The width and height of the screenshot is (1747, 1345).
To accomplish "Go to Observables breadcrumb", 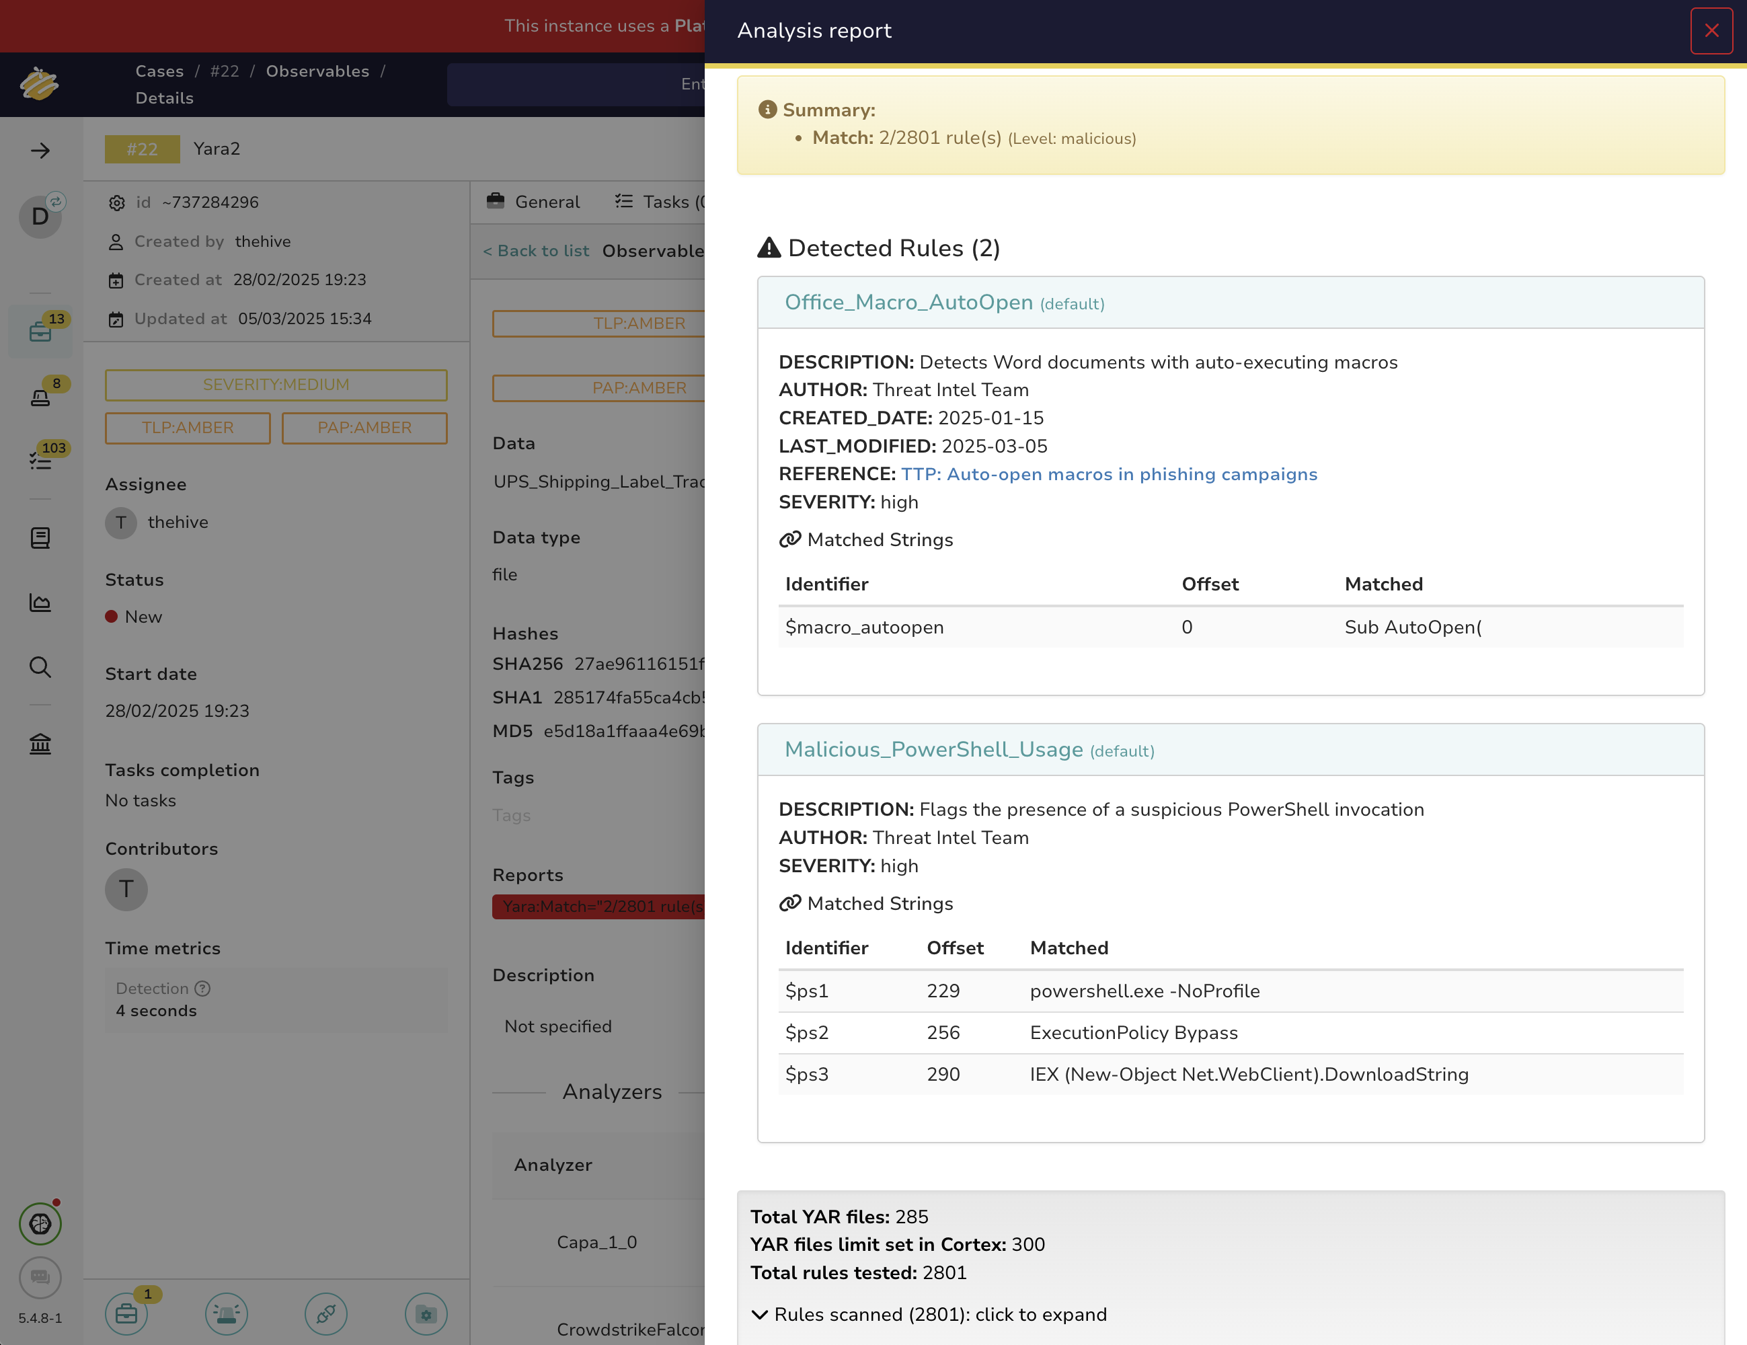I will [317, 71].
